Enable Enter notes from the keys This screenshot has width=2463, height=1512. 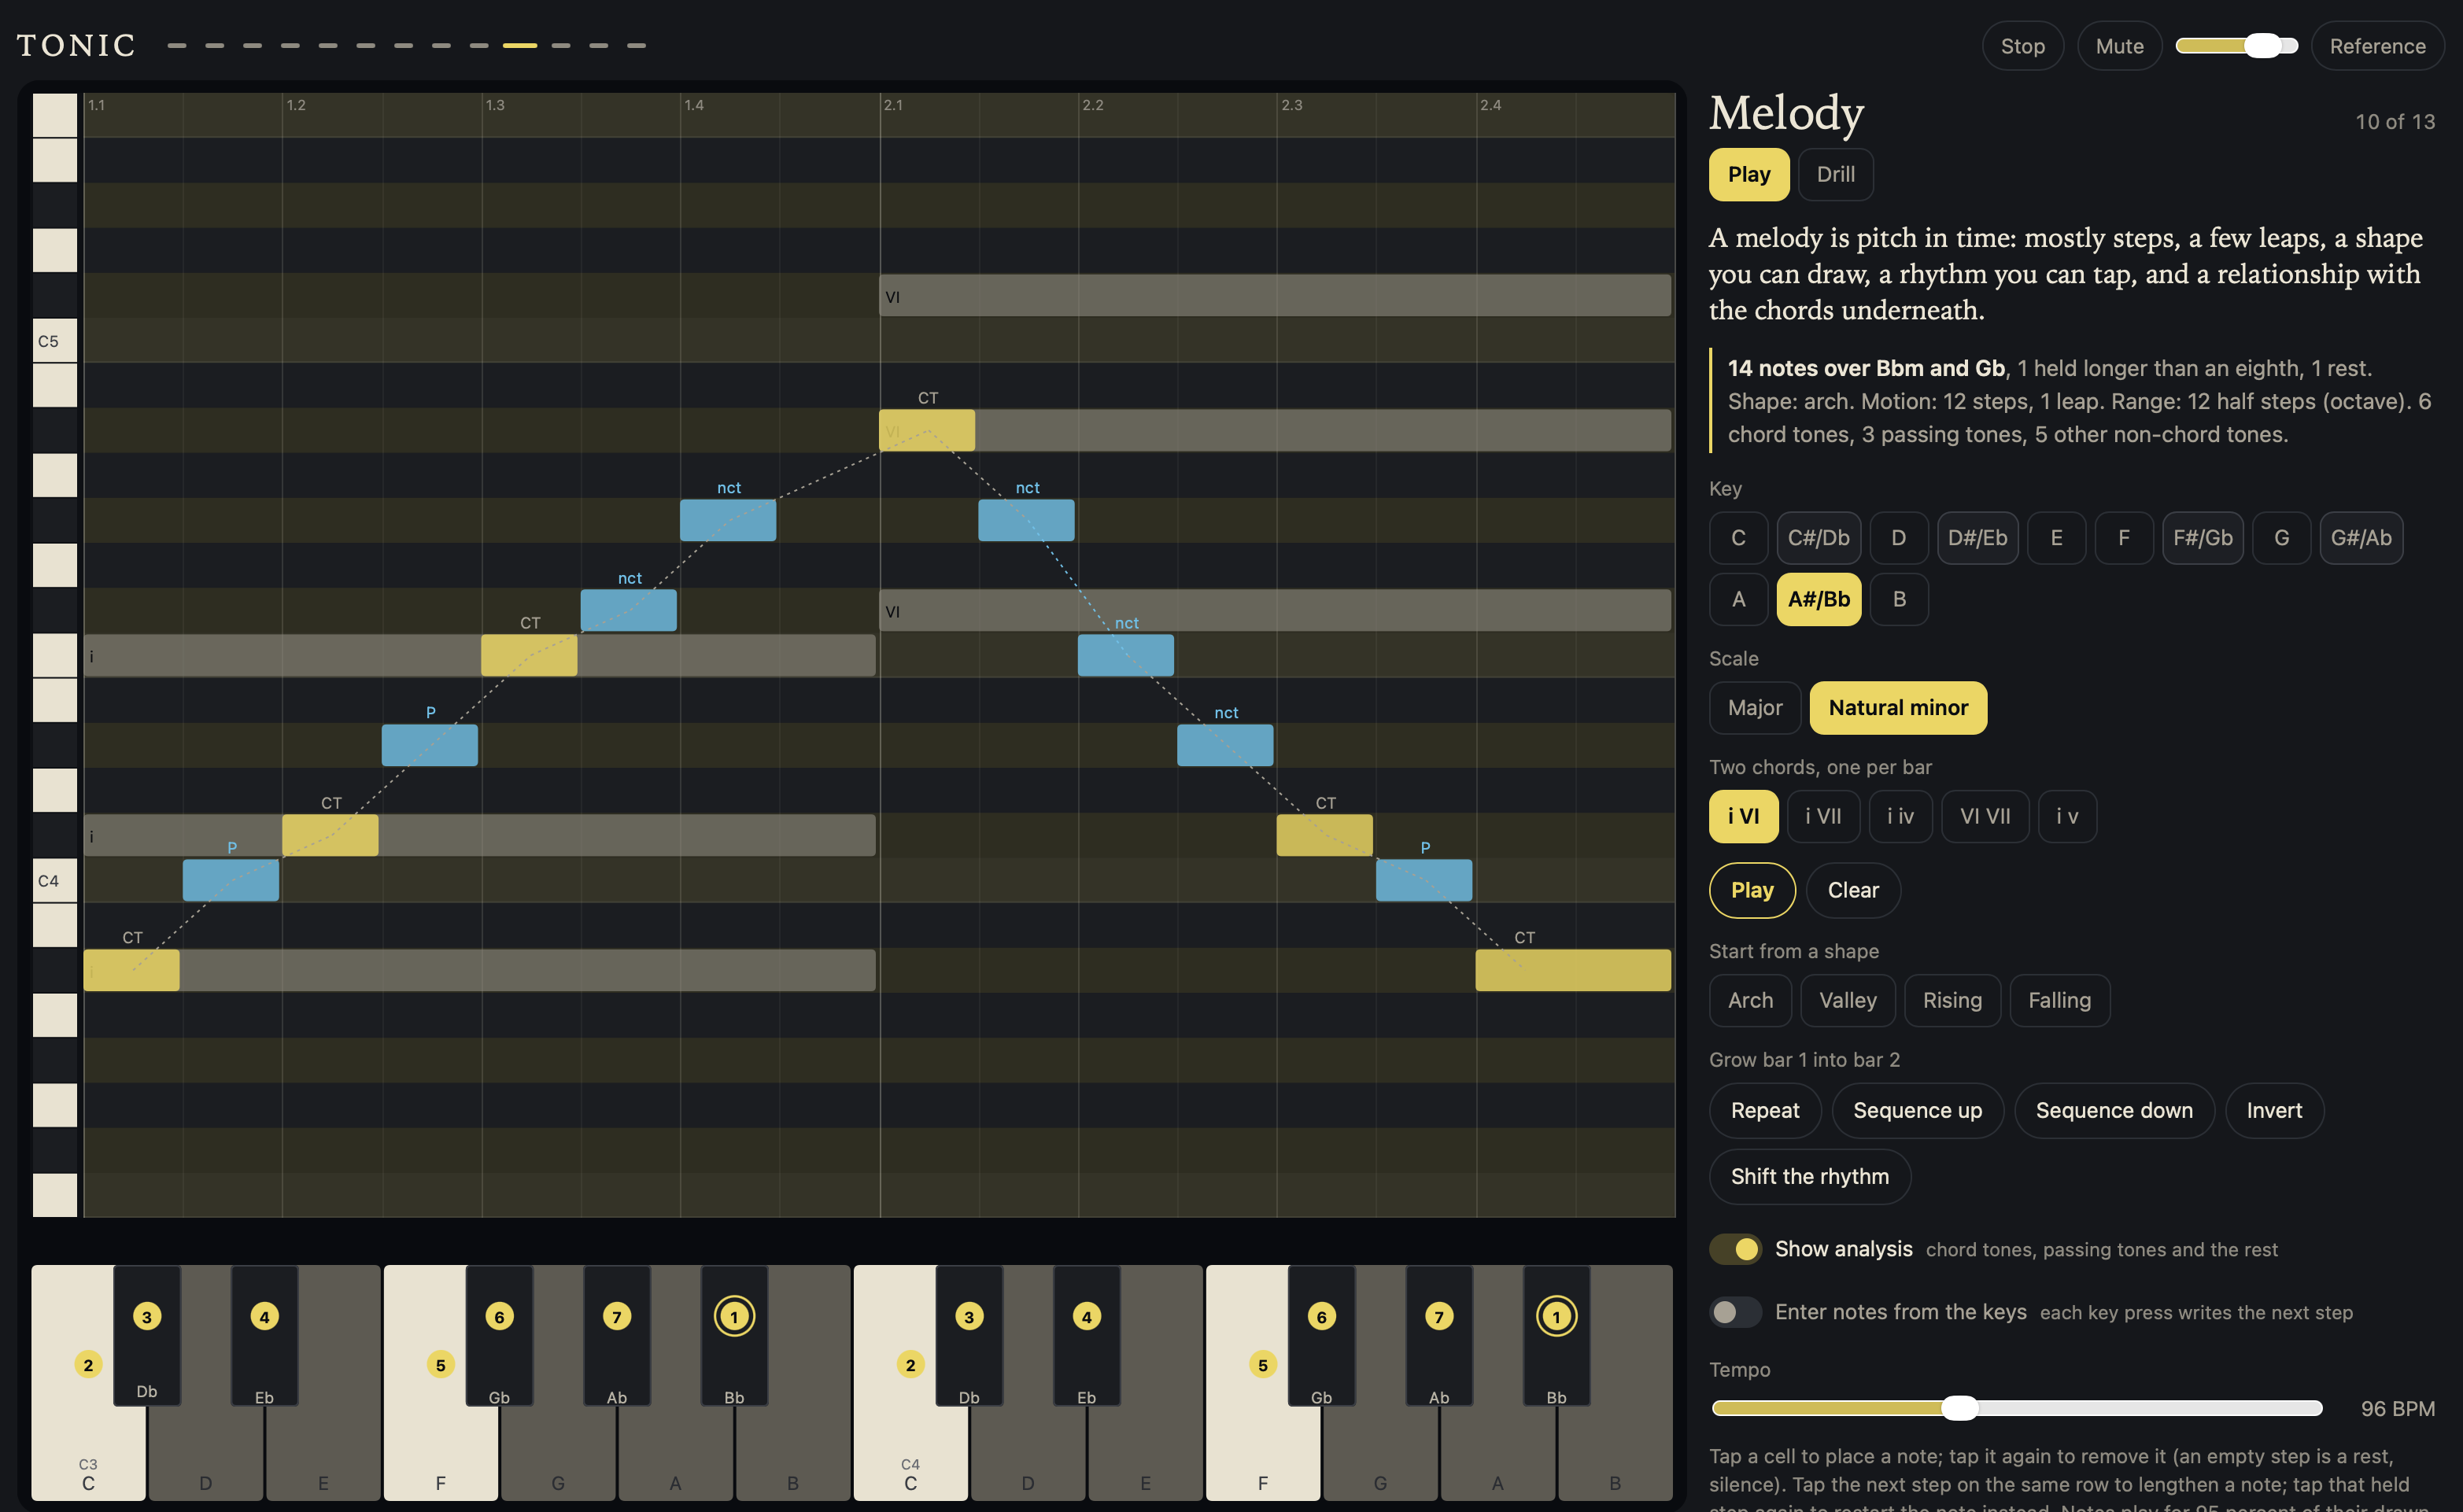[1735, 1312]
